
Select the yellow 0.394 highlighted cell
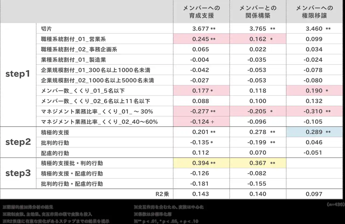[x=201, y=163]
